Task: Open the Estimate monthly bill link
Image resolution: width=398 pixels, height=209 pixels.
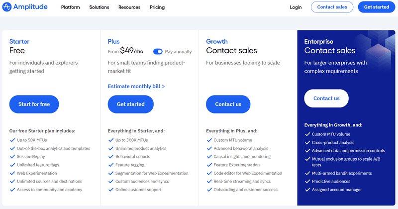Action: tap(136, 86)
